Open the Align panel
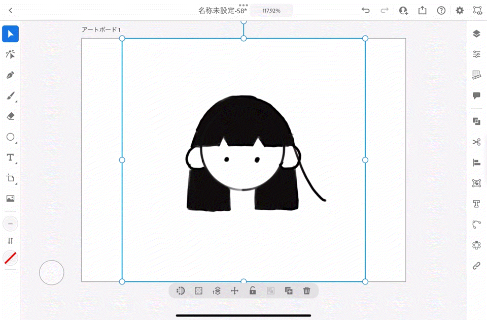This screenshot has width=487, height=320. (476, 163)
